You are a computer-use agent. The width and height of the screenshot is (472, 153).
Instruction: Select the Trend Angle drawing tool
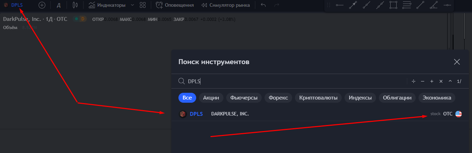[x=434, y=5]
